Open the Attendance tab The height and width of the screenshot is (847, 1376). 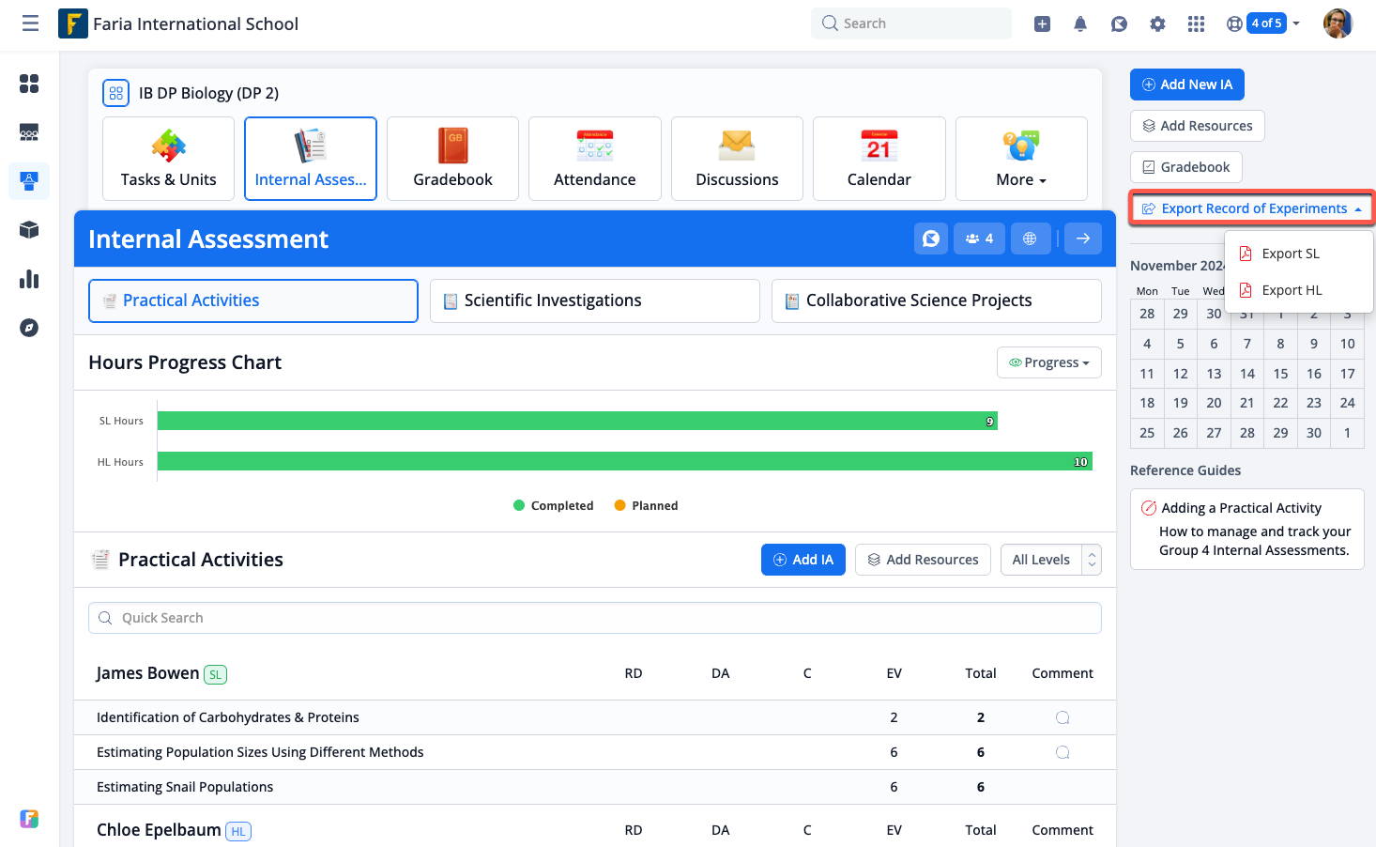[595, 159]
